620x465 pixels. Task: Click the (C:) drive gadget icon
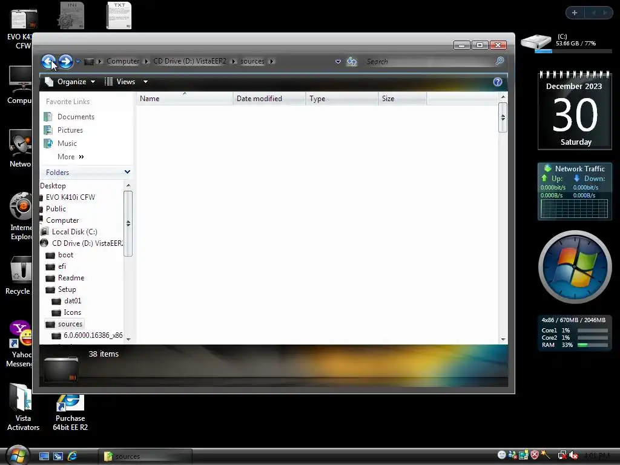(536, 43)
